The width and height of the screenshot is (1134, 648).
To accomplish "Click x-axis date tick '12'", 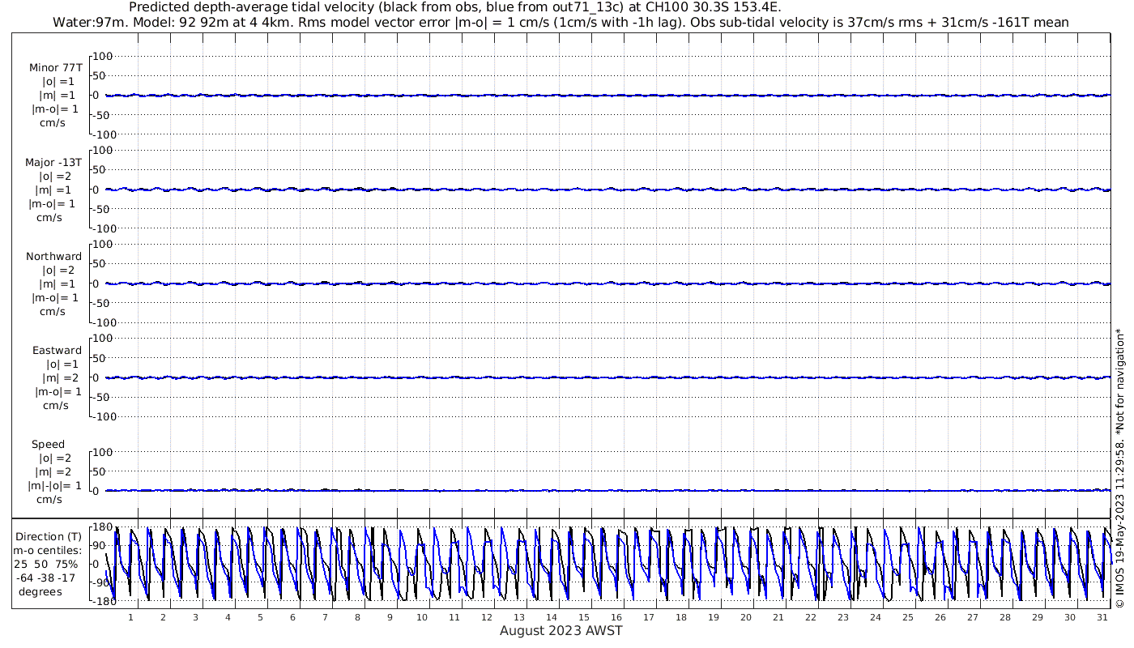I will [487, 617].
